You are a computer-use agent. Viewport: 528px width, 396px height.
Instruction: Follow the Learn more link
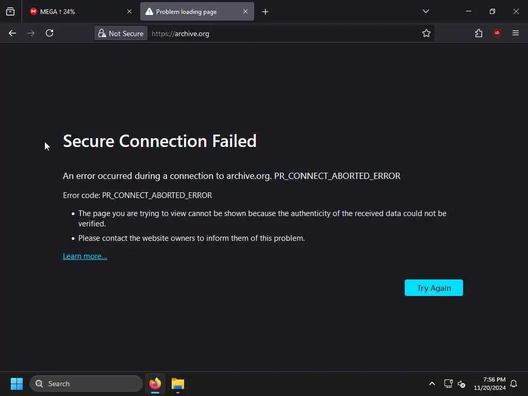85,256
